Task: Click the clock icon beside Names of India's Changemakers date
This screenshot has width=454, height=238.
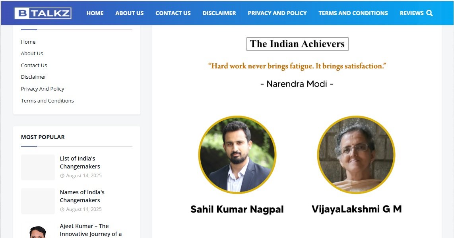Action: pyautogui.click(x=63, y=209)
